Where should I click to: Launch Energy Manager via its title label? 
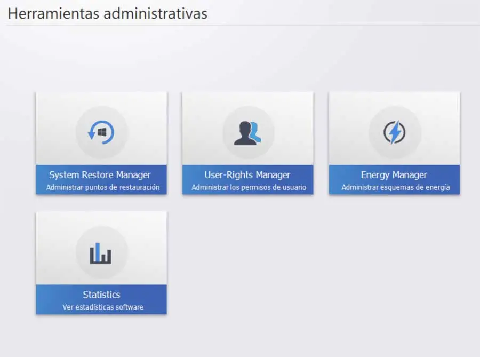click(394, 175)
